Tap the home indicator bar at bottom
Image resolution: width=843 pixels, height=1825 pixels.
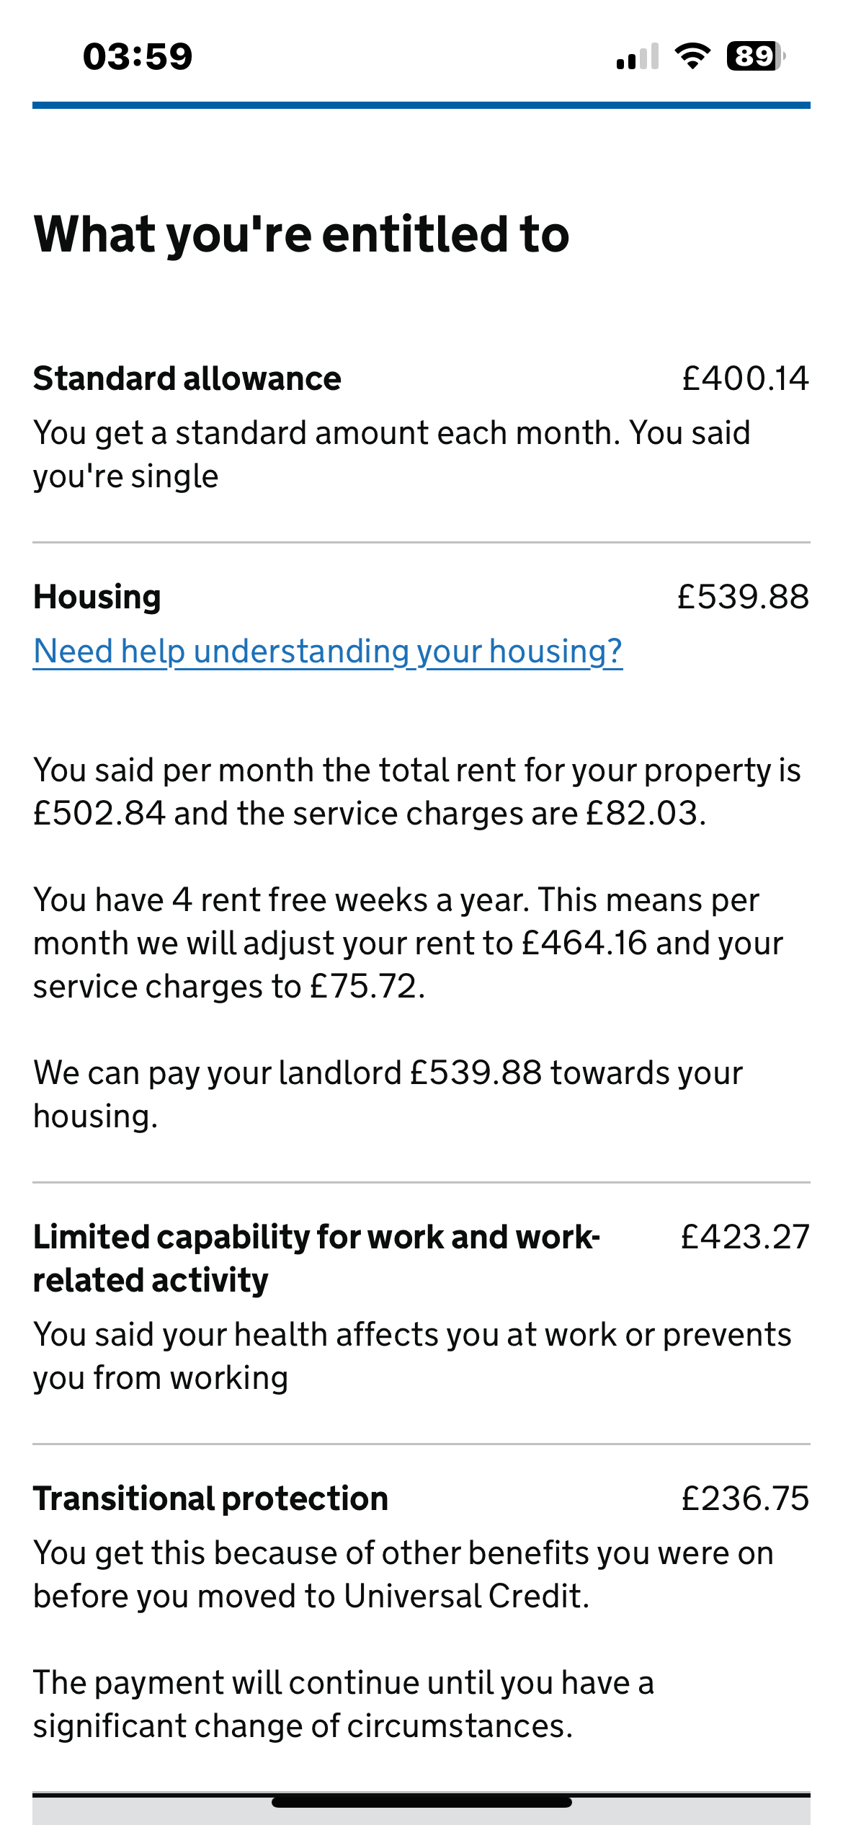(421, 1803)
